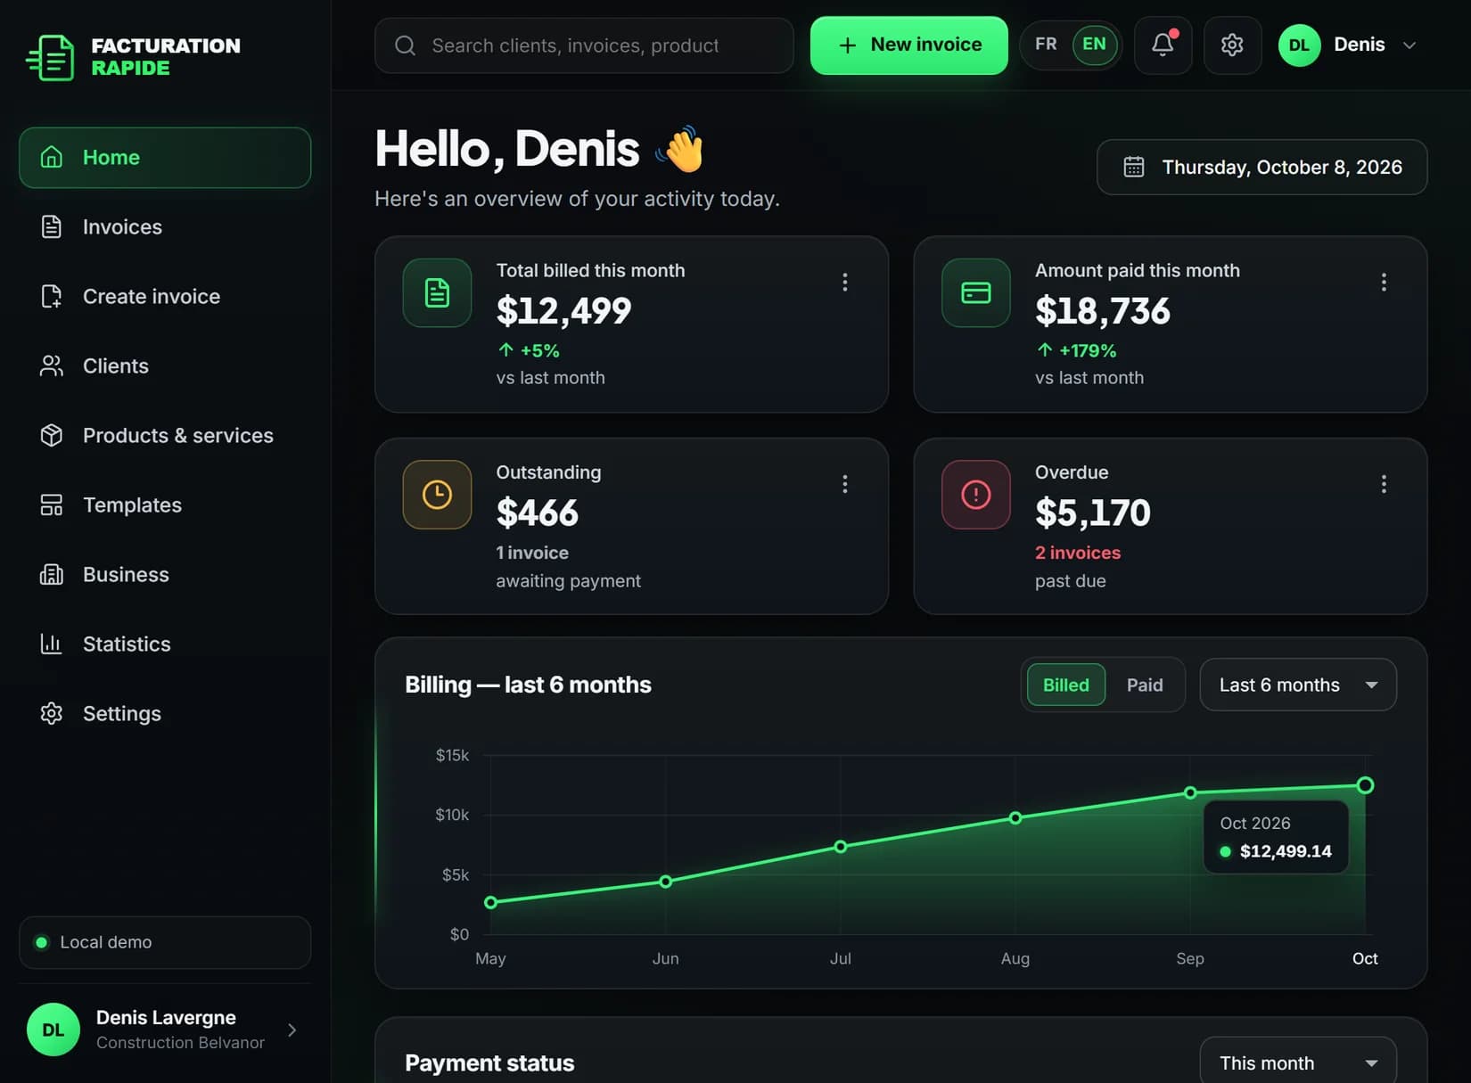Click the calendar icon beside the date
Image resolution: width=1471 pixels, height=1083 pixels.
[x=1133, y=167]
